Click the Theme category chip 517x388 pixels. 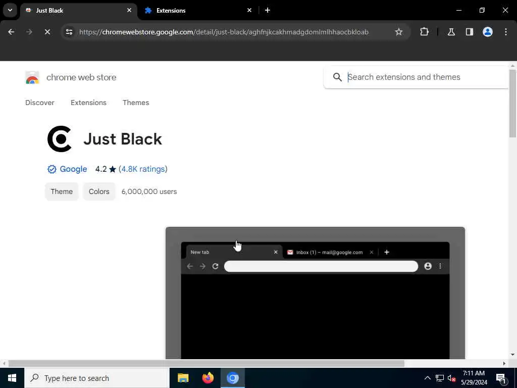[62, 191]
